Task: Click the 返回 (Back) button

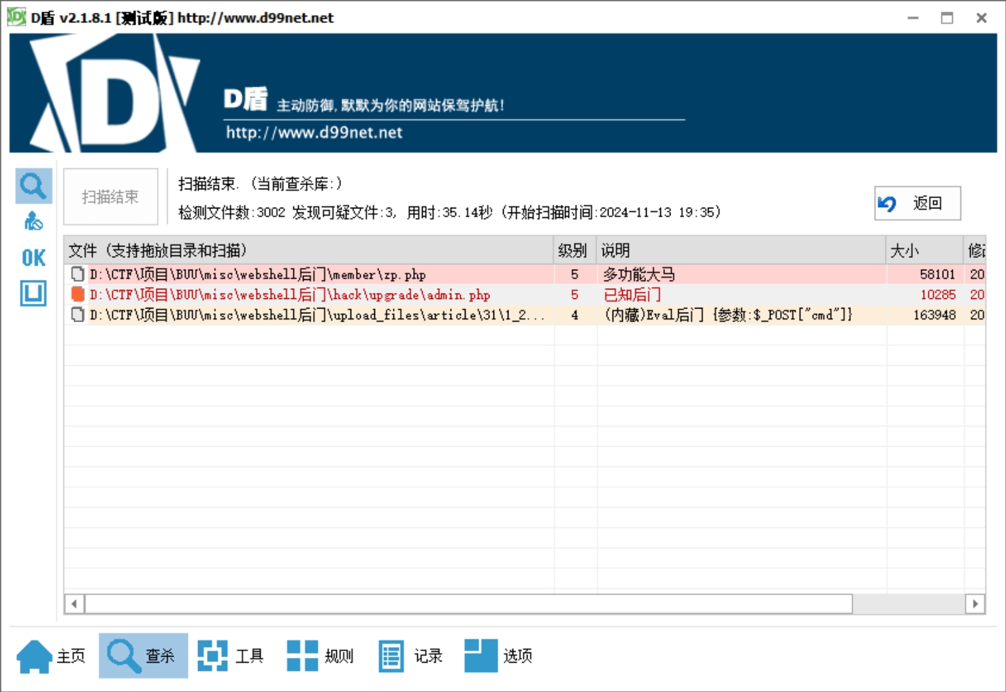Action: [917, 202]
